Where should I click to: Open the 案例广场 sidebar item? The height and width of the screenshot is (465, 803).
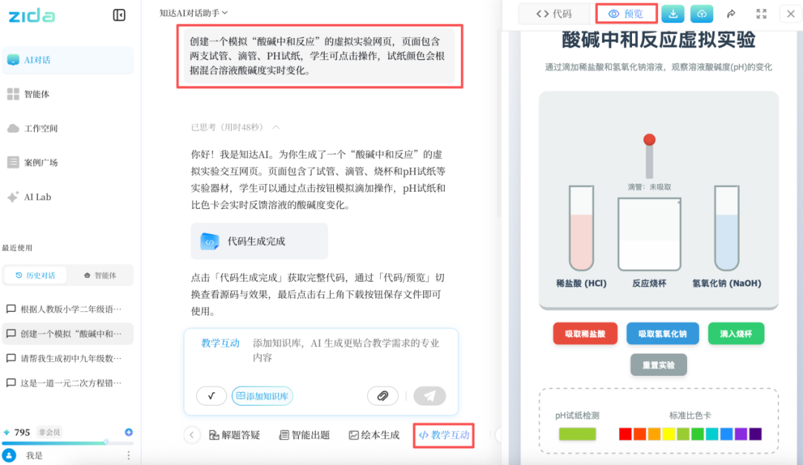pyautogui.click(x=68, y=163)
